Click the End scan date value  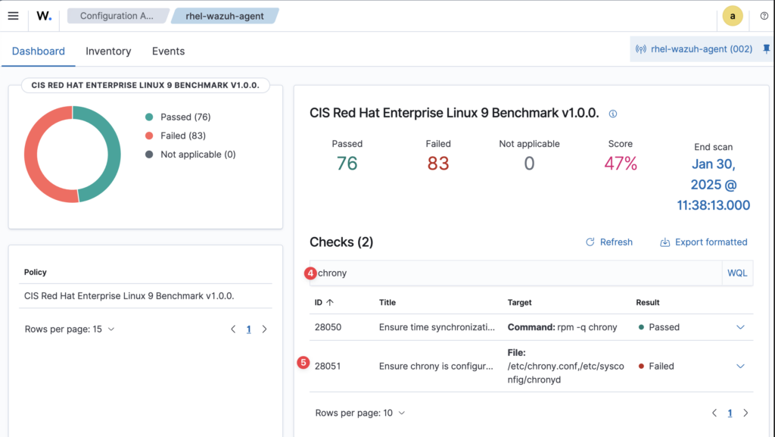pyautogui.click(x=713, y=184)
